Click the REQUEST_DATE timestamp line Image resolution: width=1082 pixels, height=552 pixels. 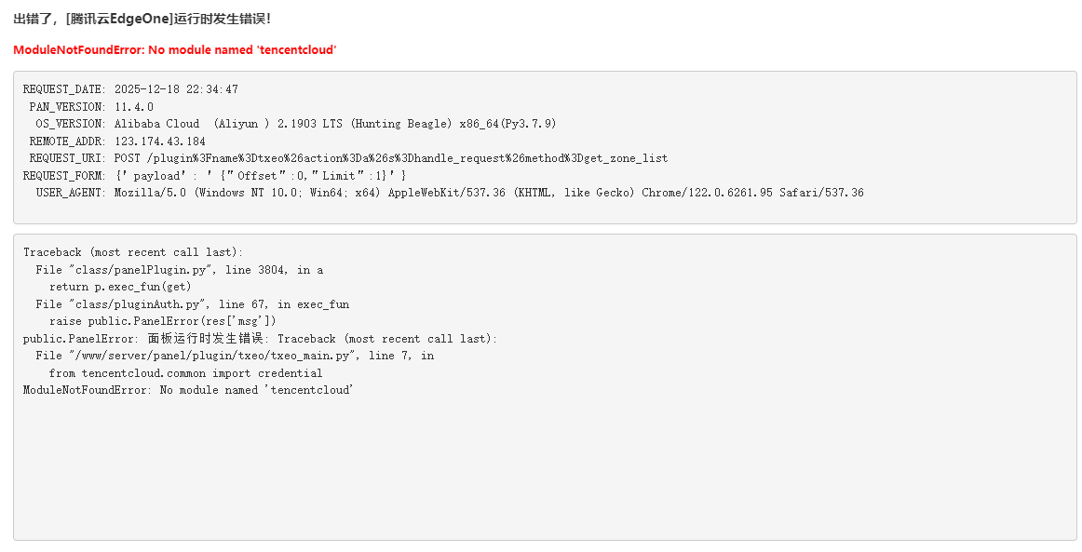[x=130, y=89]
